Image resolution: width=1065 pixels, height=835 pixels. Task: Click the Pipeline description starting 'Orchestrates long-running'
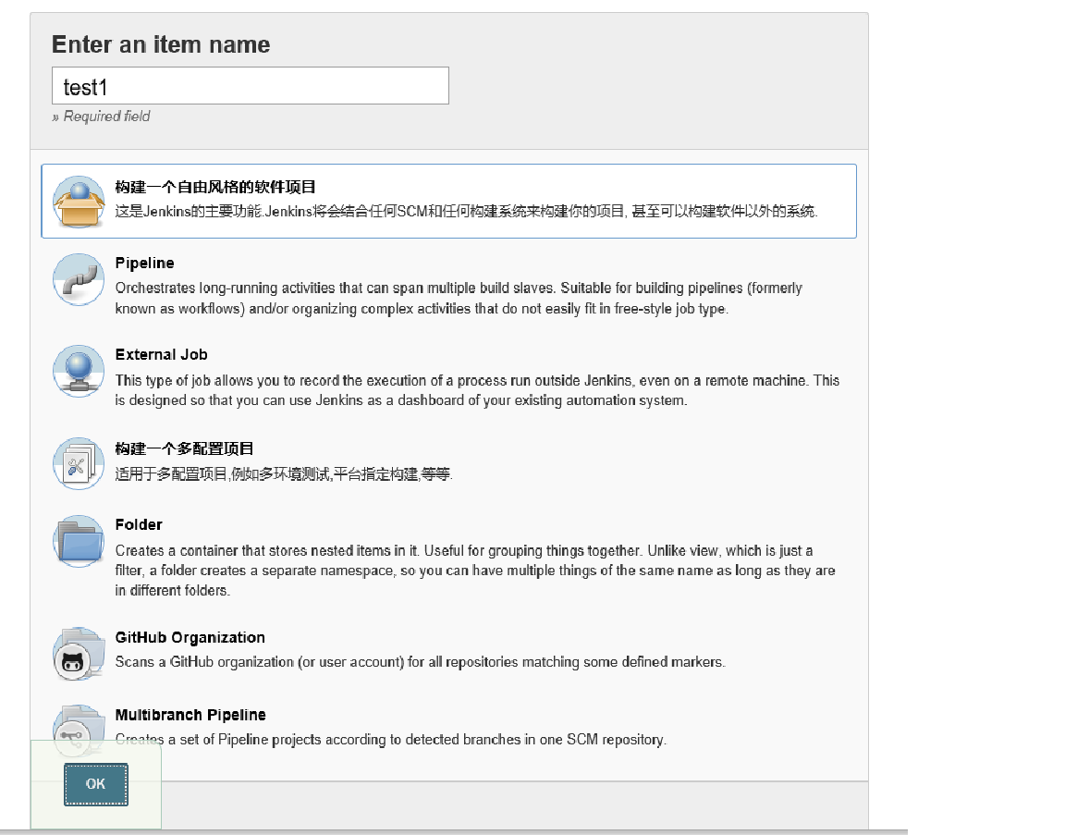459,299
